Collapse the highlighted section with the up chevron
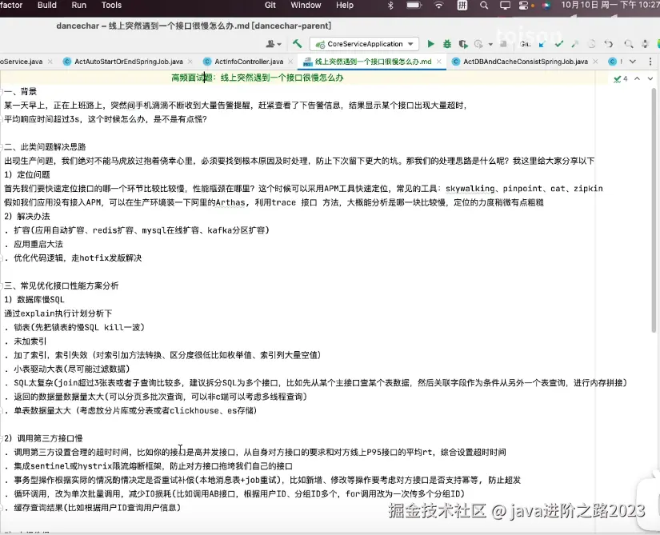Image resolution: width=660 pixels, height=535 pixels. (x=637, y=79)
